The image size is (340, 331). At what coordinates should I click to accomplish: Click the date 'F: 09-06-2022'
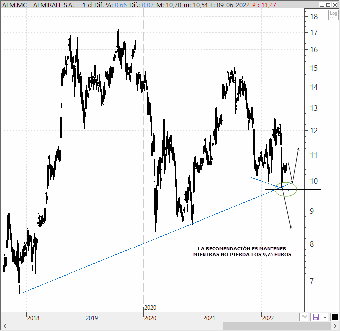230,5
